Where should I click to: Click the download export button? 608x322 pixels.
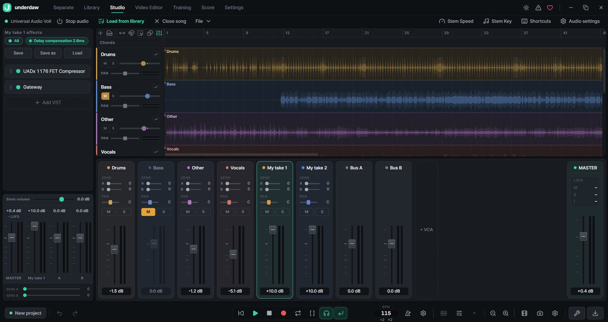tap(595, 313)
